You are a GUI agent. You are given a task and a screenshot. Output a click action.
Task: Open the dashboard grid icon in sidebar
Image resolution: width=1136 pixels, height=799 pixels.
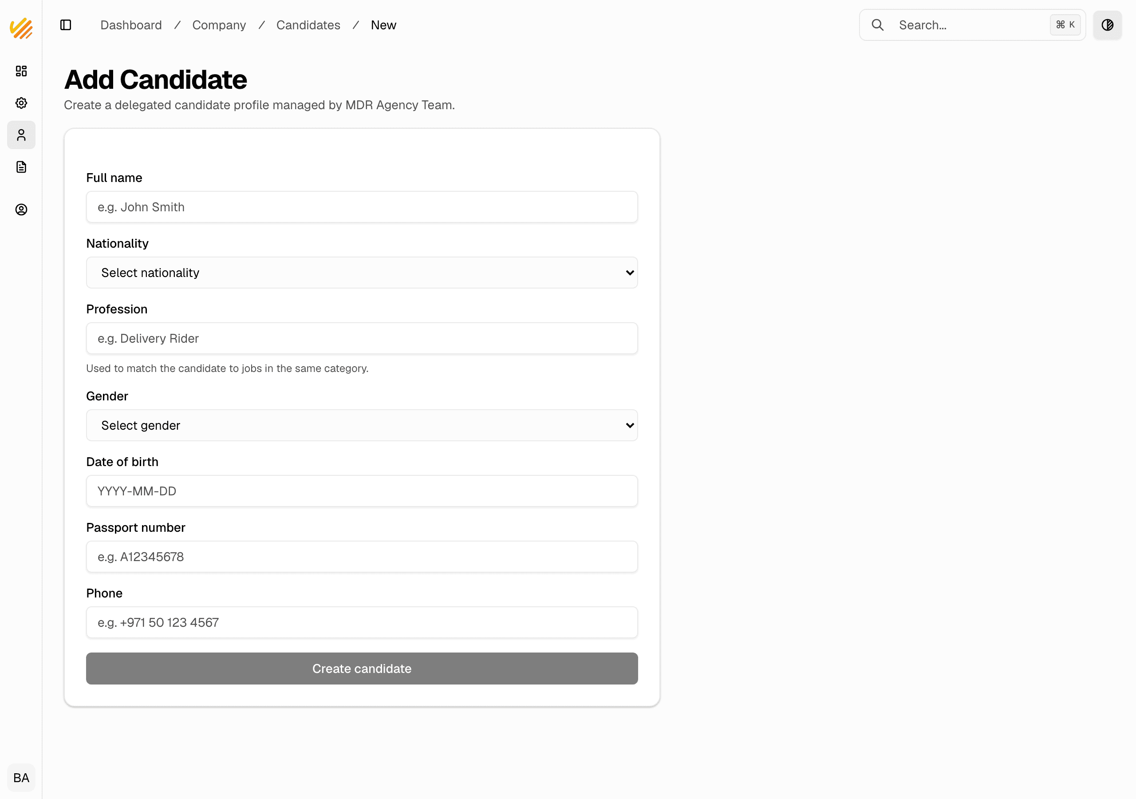(x=21, y=71)
